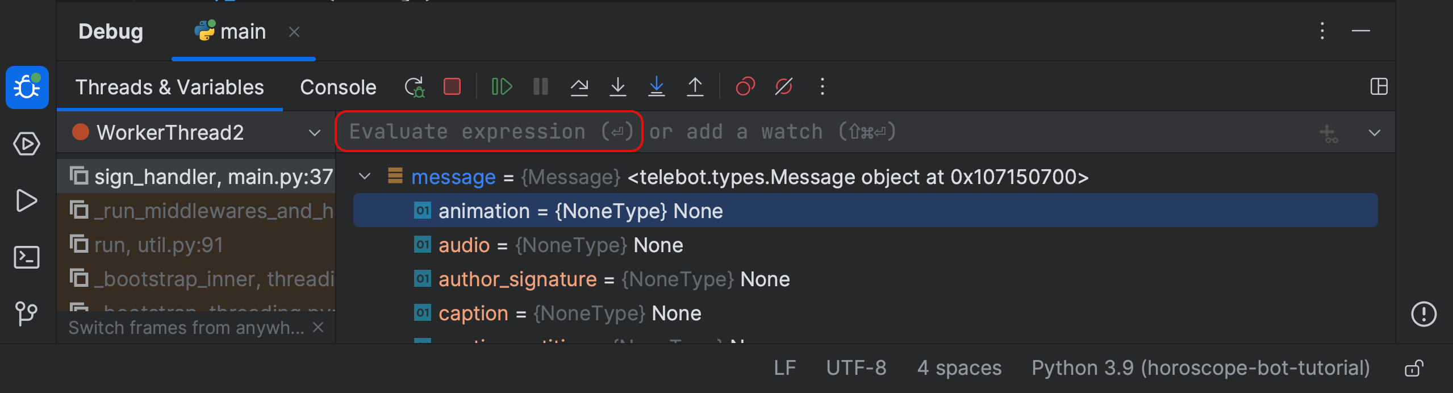Screen dimensions: 1453x393
Task: Open the Git branches tool window
Action: tap(27, 313)
